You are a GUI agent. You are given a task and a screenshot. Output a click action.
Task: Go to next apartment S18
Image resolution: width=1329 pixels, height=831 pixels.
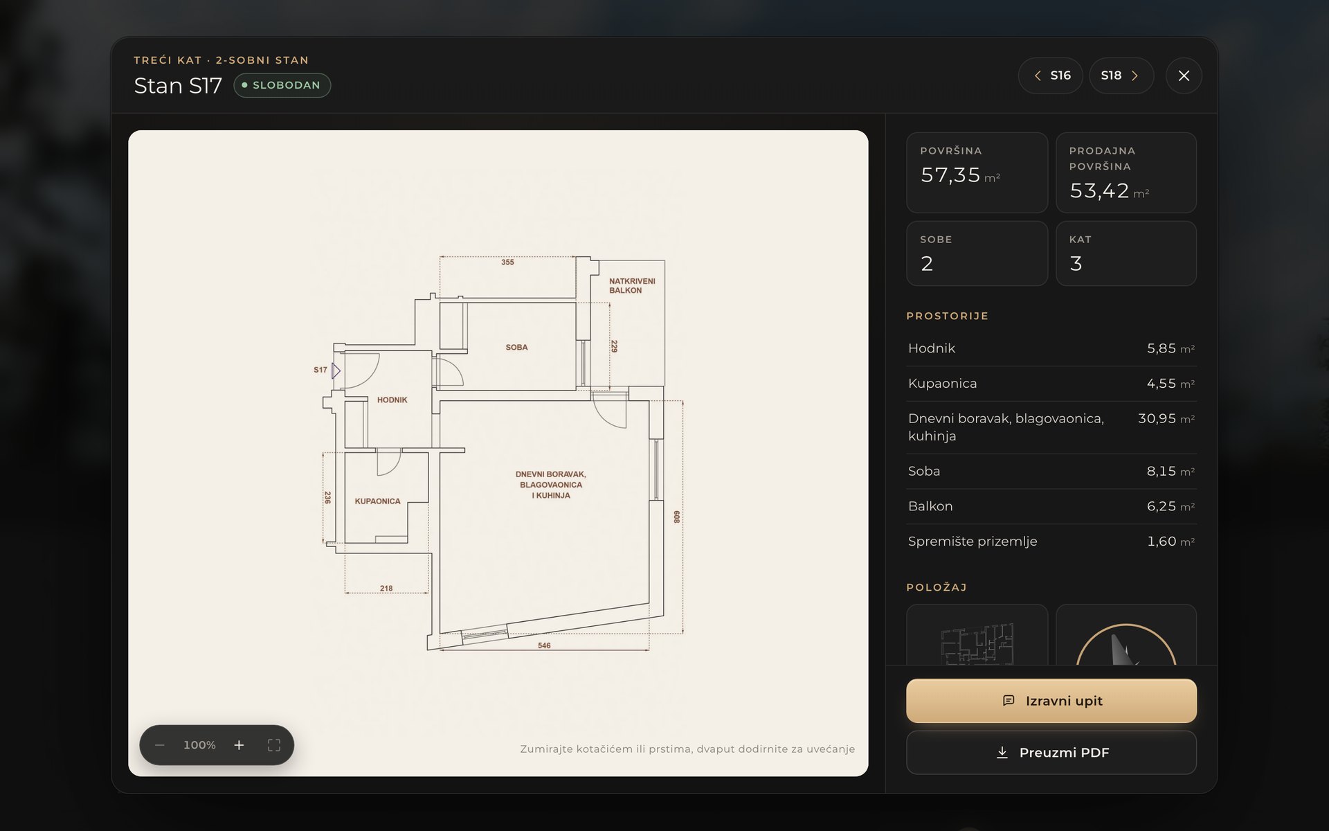coord(1121,75)
